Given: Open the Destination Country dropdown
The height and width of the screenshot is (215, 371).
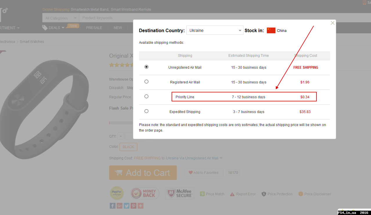Looking at the screenshot, I should coord(215,30).
